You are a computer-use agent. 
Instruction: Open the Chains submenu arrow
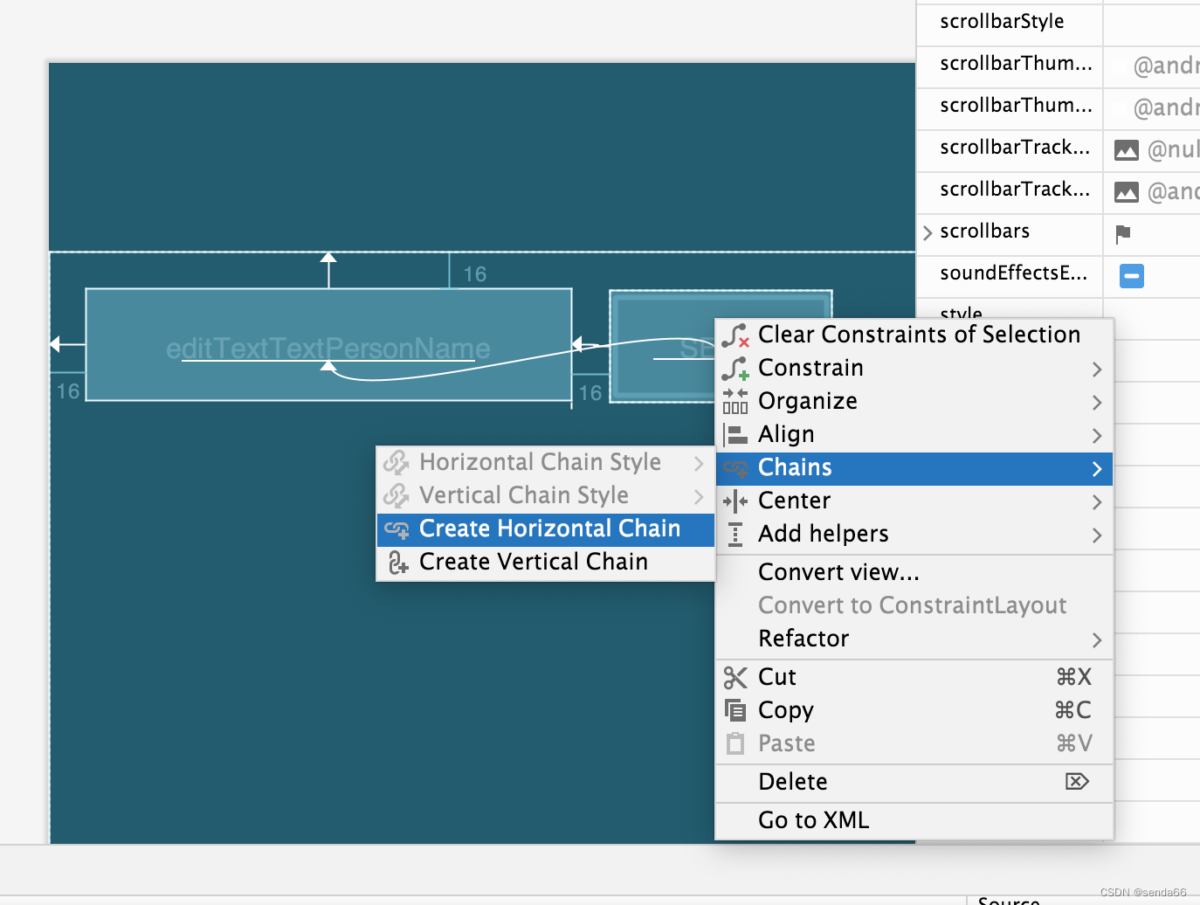coord(1097,469)
